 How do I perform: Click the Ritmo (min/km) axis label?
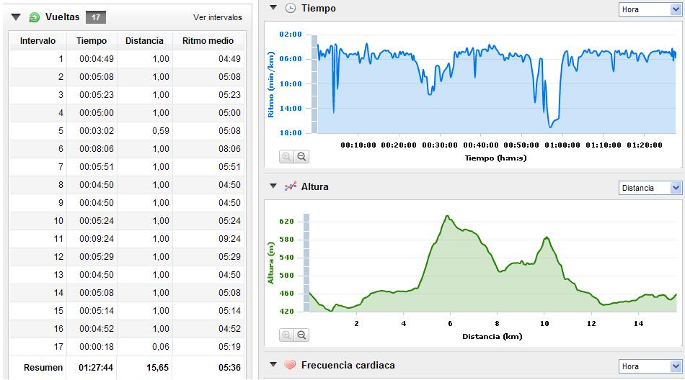pyautogui.click(x=271, y=84)
